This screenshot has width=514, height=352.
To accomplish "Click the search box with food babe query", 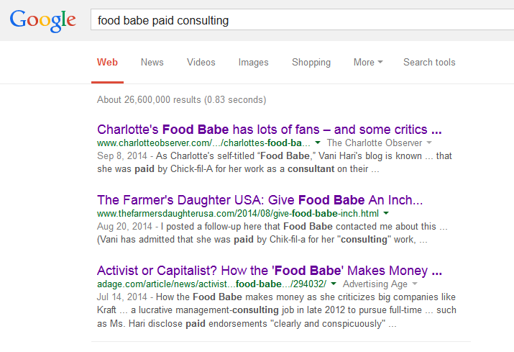I will (x=302, y=20).
